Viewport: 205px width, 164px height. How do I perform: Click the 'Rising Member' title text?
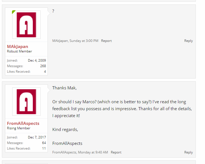click(19, 128)
